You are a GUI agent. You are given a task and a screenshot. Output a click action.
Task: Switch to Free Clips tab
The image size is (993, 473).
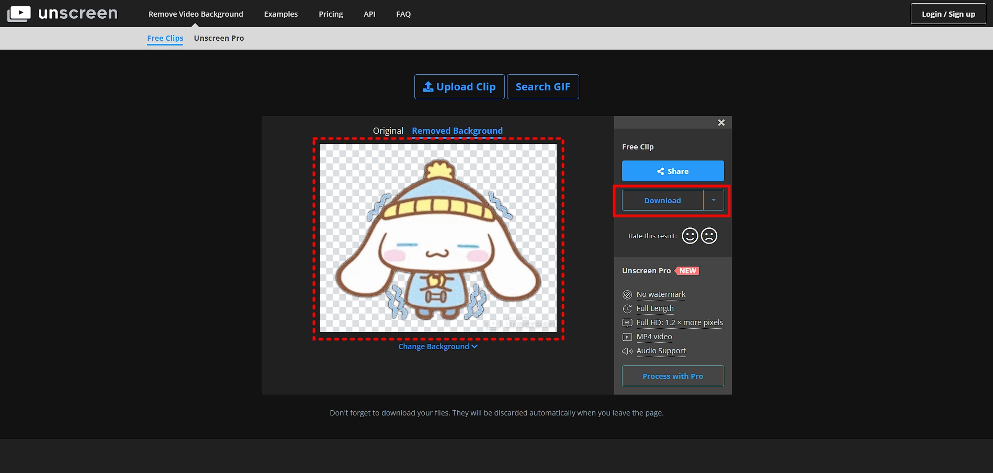pyautogui.click(x=165, y=38)
